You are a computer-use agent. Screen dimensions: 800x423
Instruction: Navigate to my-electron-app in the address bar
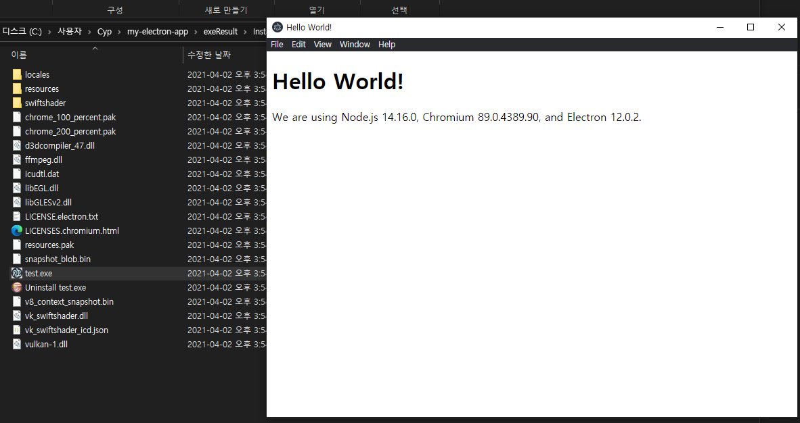pyautogui.click(x=158, y=31)
